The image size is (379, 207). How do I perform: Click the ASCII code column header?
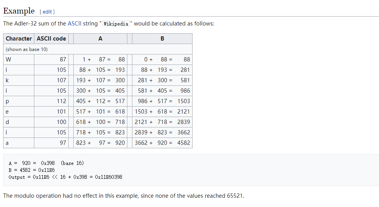tap(51, 39)
